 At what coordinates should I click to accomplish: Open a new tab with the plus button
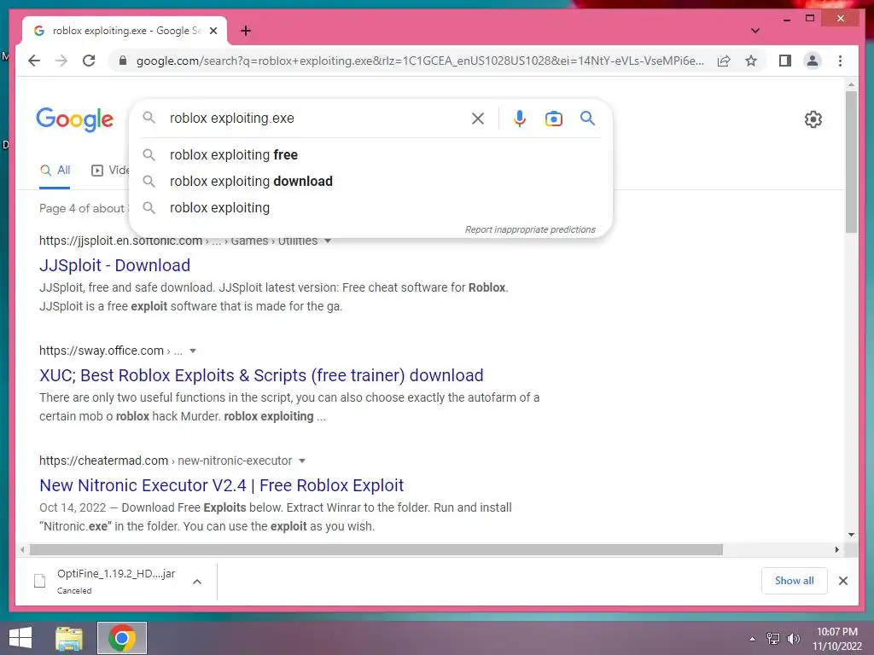[x=246, y=31]
